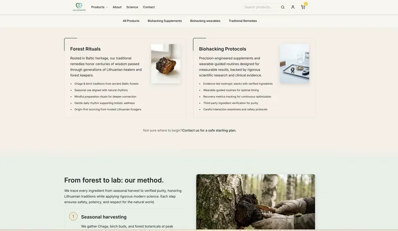398x231 pixels.
Task: Open the About page
Action: tap(117, 7)
